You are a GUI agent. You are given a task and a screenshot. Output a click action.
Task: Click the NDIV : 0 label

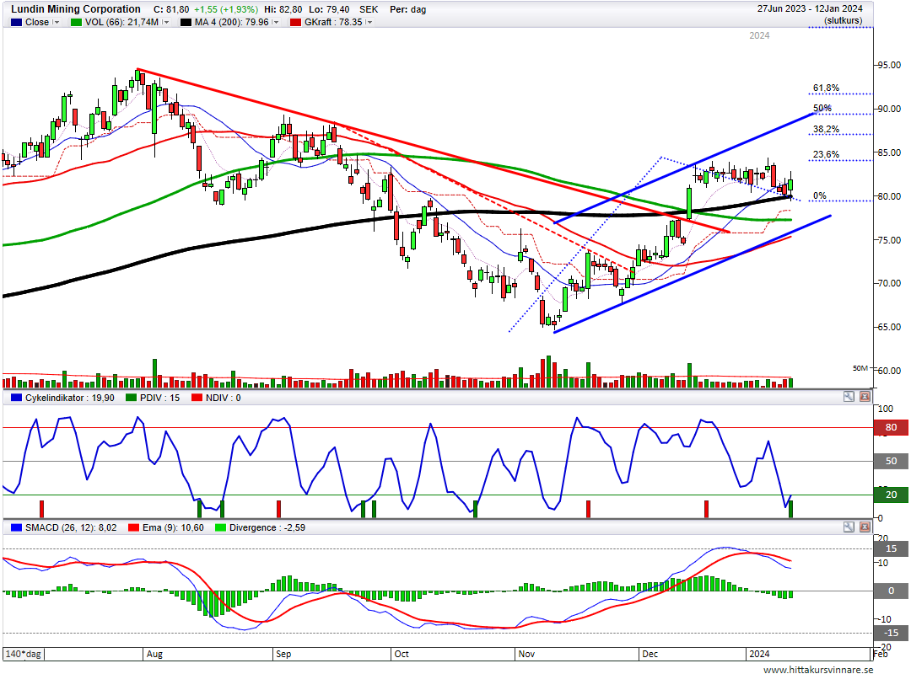223,398
